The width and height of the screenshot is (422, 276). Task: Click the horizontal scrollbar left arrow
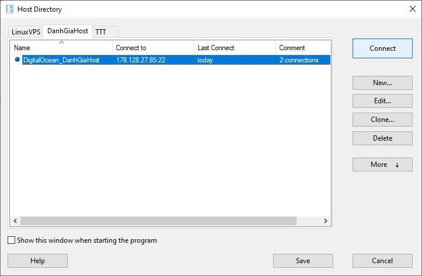15,221
